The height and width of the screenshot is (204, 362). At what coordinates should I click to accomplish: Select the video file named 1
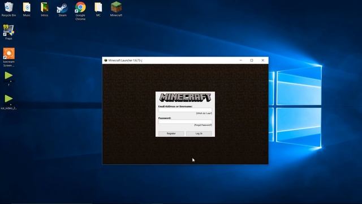pyautogui.click(x=9, y=79)
